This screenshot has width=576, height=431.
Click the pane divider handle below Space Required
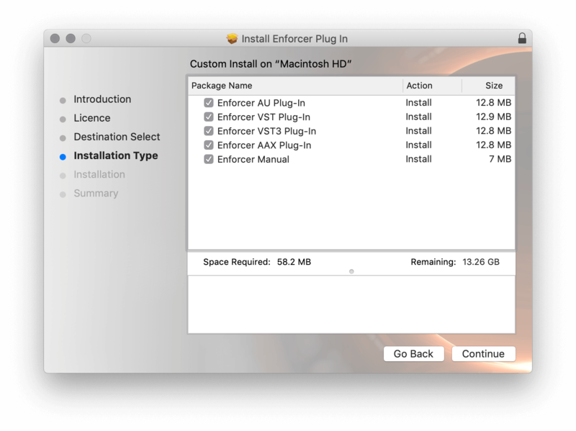[x=351, y=271]
